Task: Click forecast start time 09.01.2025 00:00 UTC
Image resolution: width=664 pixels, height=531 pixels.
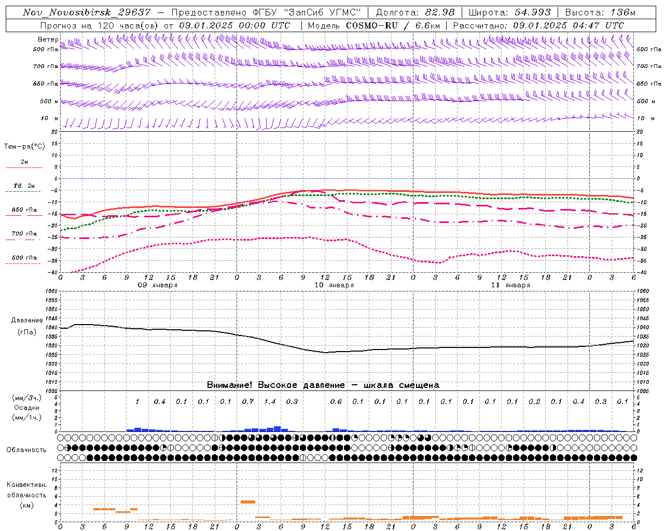Action: point(234,25)
